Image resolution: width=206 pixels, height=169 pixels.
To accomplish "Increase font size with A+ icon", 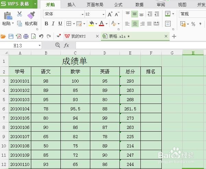I will pos(110,14).
